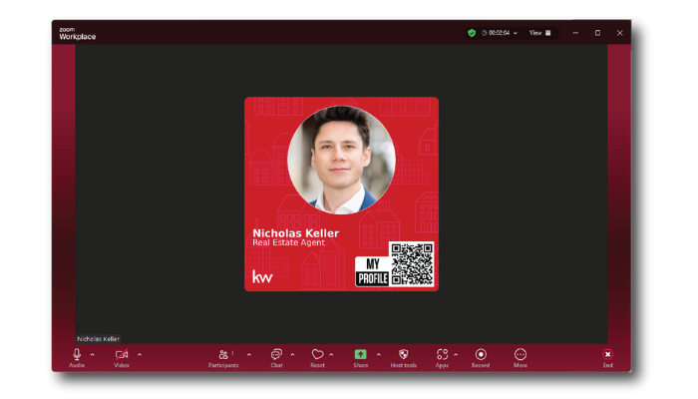
Task: Open the More options button
Action: [521, 358]
